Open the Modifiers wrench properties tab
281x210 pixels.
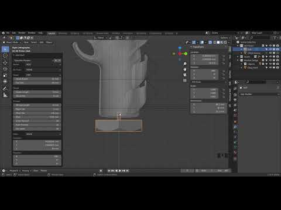tap(235, 127)
